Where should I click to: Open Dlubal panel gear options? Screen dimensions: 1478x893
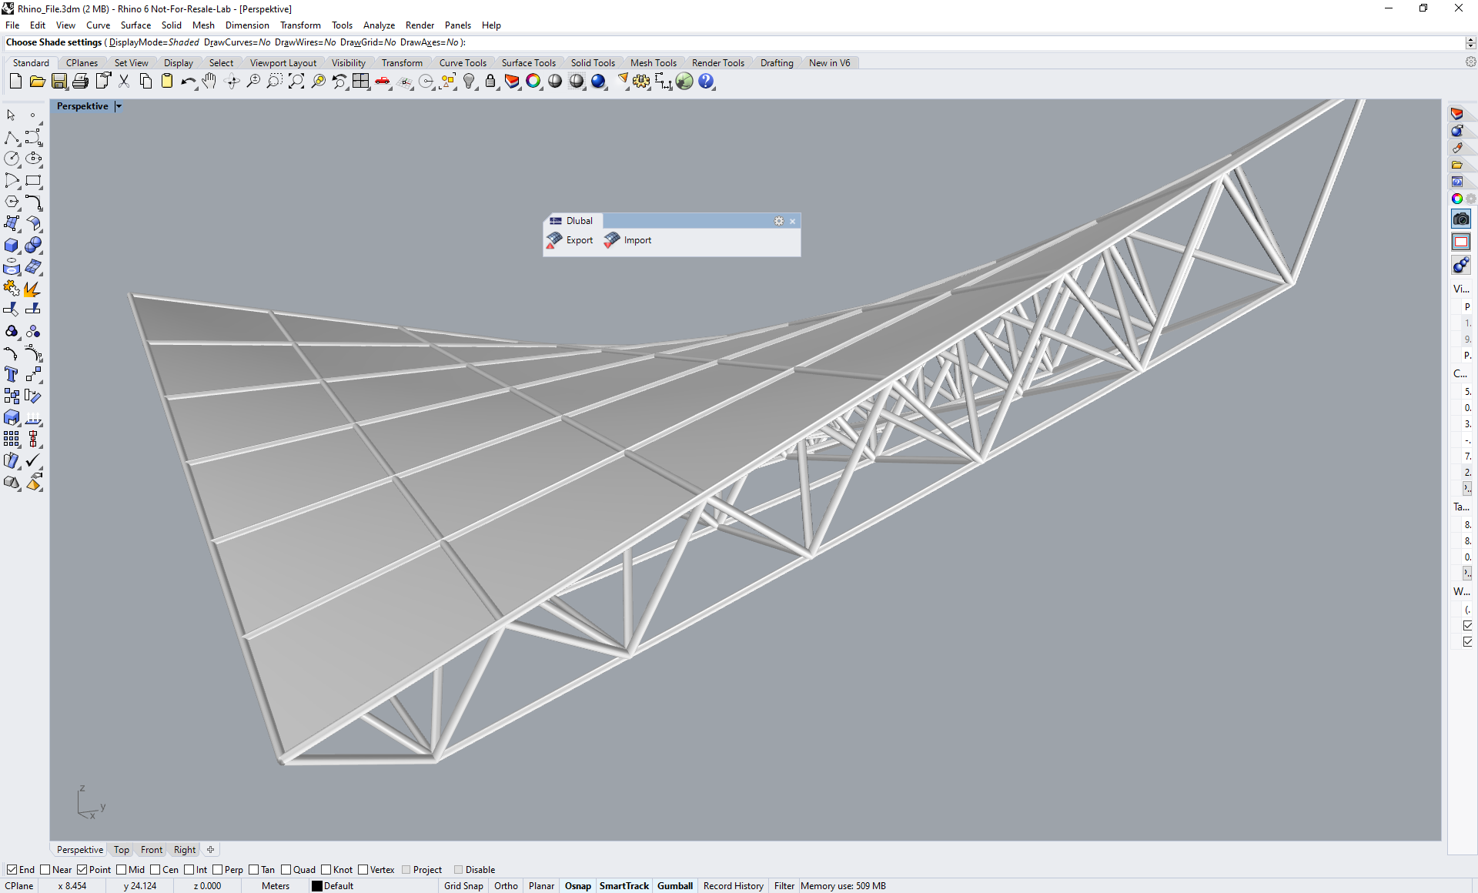[x=779, y=221]
